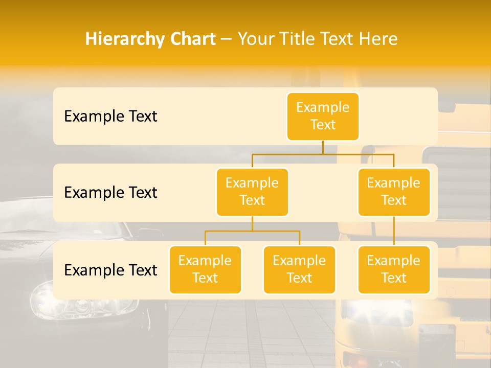Image resolution: width=491 pixels, height=368 pixels.
Task: Click the "Hierarchy Chart" slide title text
Action: tap(150, 39)
